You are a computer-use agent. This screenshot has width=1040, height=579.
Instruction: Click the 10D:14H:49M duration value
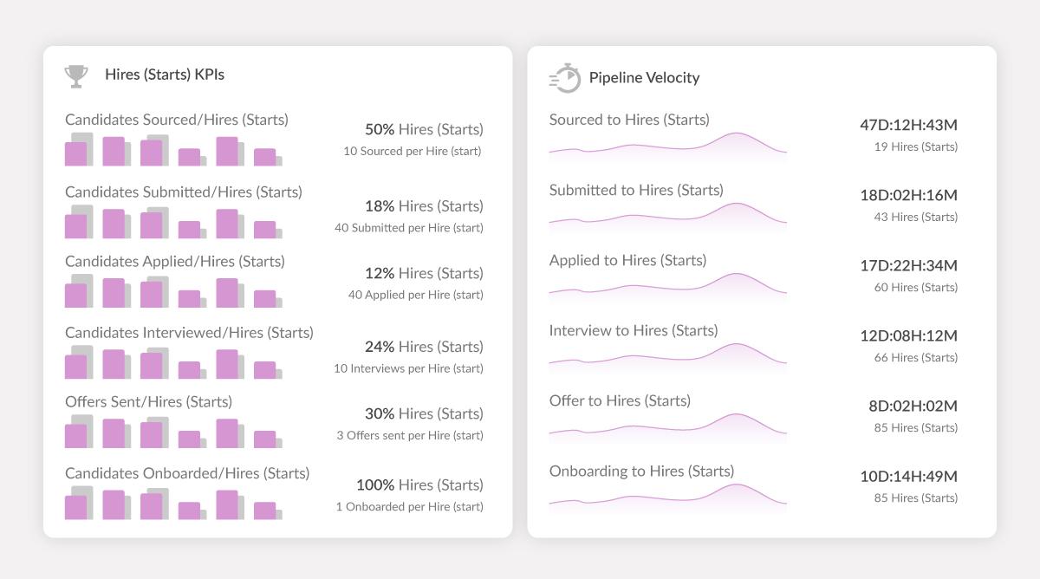pos(908,476)
